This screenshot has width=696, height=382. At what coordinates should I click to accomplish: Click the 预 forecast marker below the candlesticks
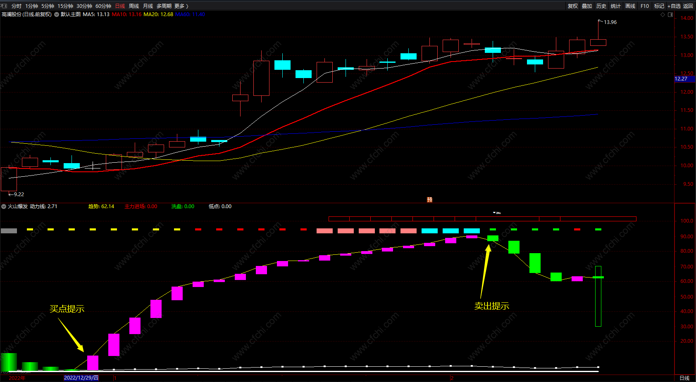pos(430,200)
